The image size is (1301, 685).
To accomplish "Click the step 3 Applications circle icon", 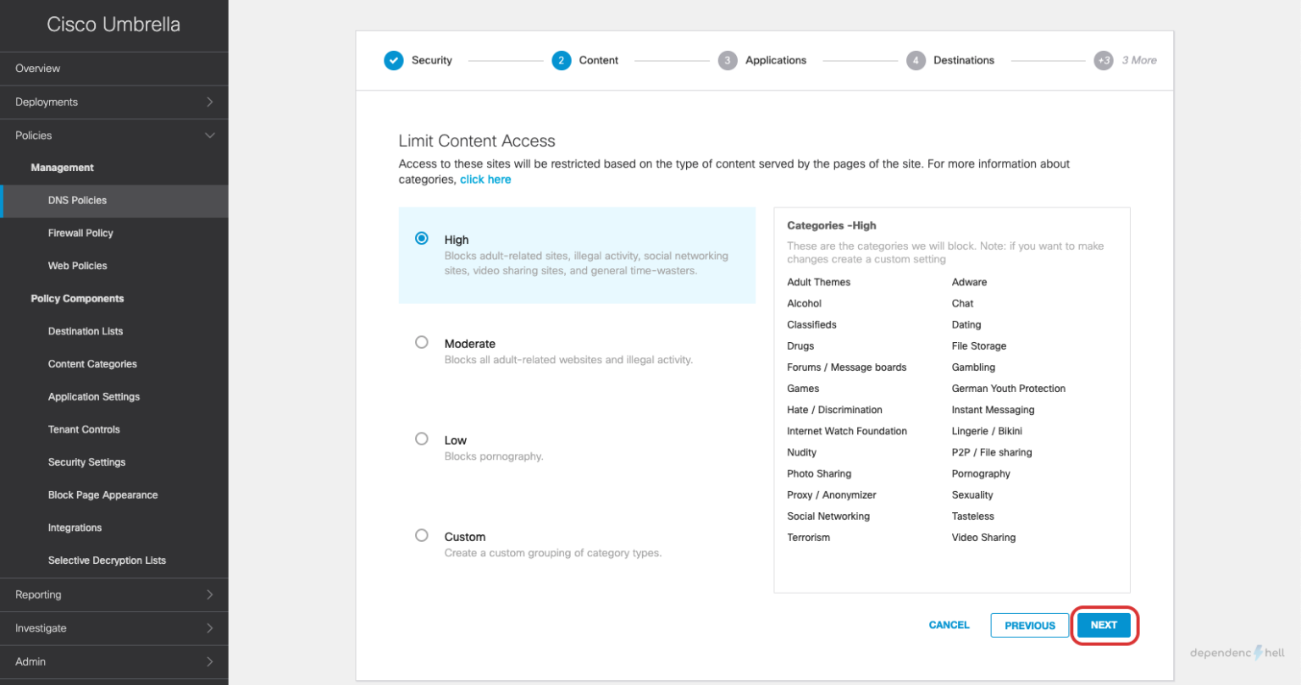I will tap(728, 60).
